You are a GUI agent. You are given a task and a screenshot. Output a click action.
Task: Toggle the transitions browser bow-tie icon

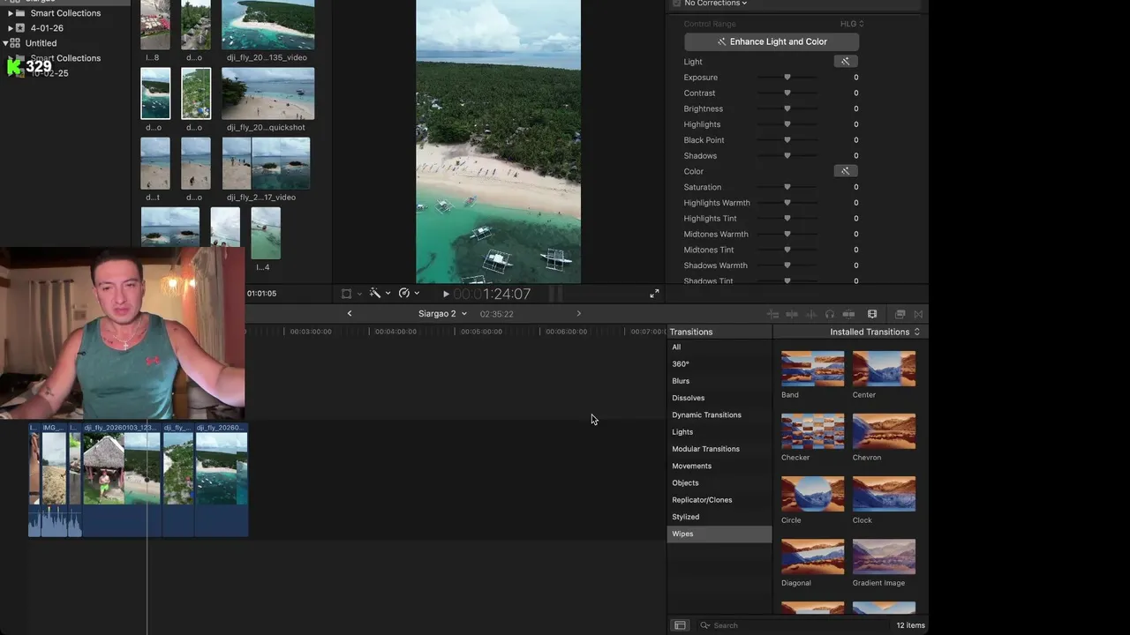[918, 314]
